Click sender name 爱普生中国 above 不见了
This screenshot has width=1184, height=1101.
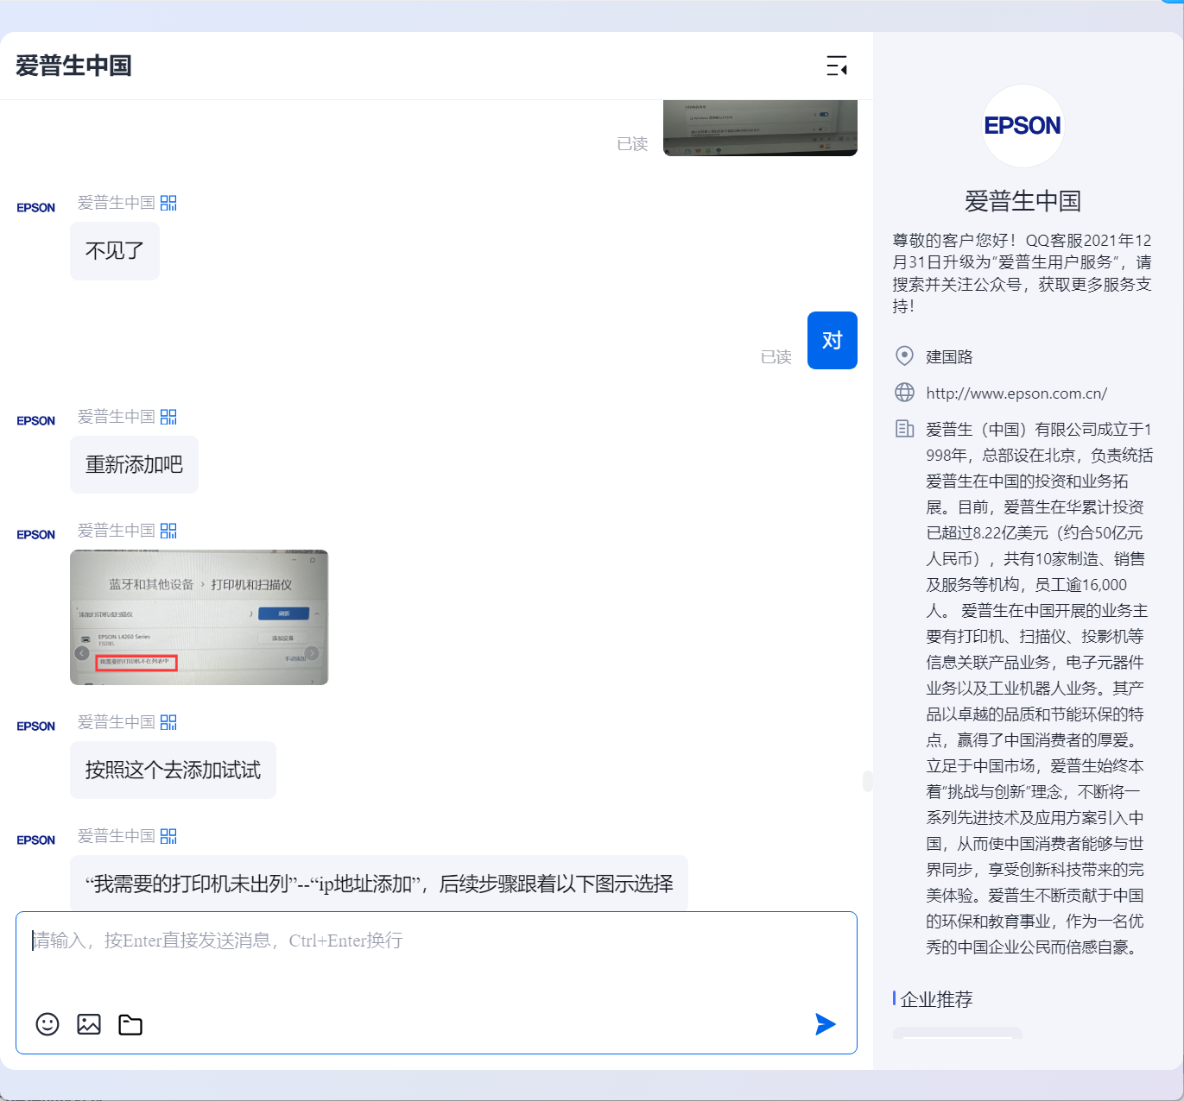point(117,203)
